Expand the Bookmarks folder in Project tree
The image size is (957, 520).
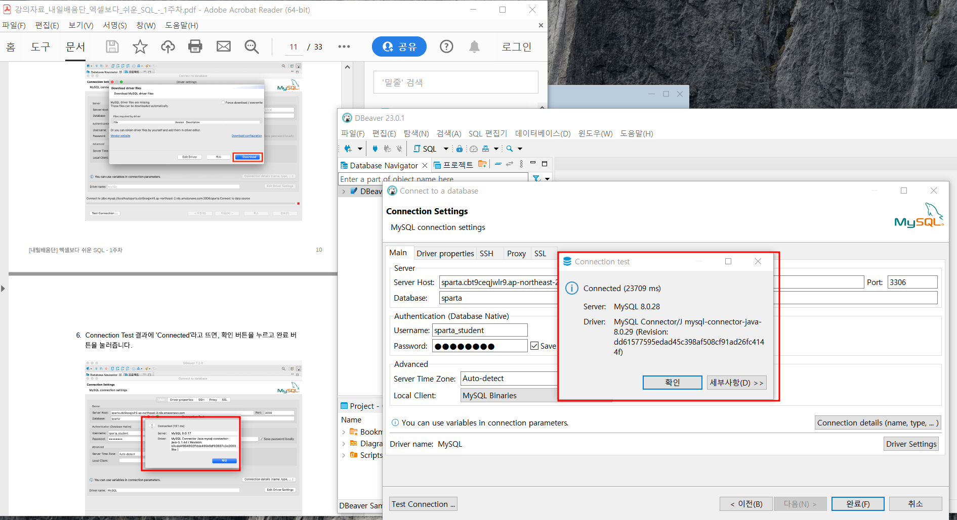click(x=344, y=432)
